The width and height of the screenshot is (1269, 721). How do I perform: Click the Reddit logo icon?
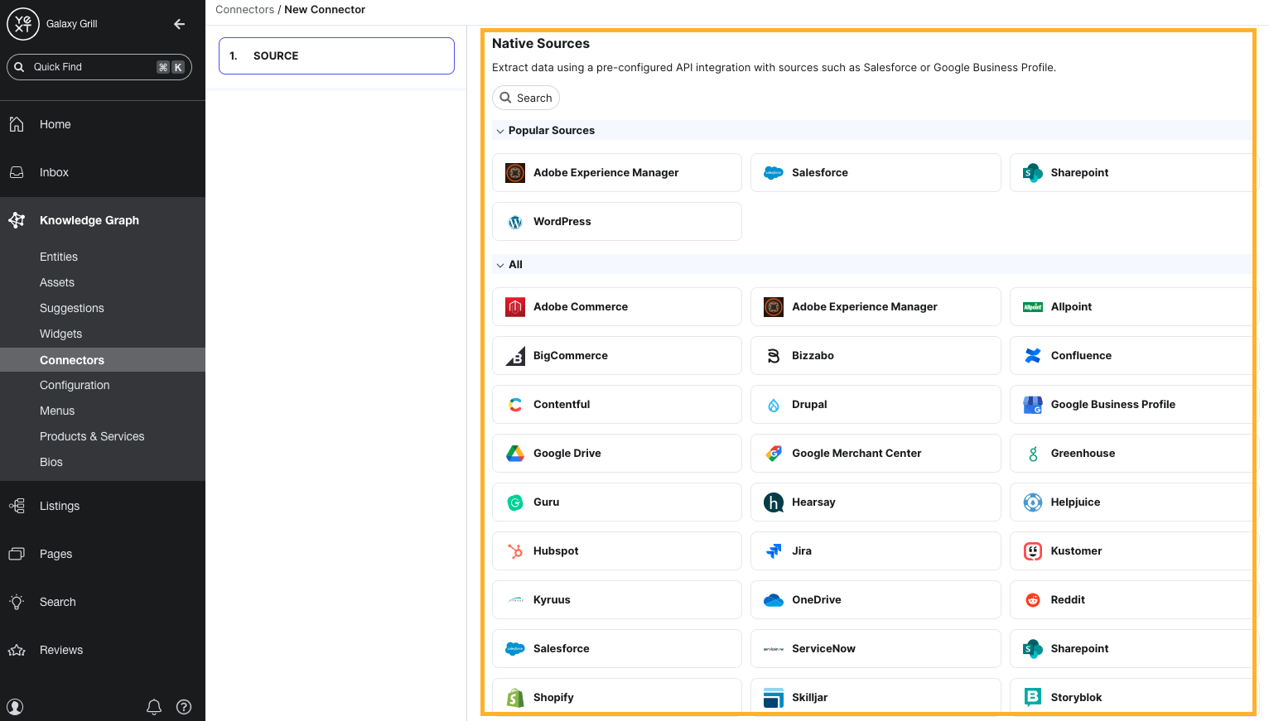[x=1033, y=599]
